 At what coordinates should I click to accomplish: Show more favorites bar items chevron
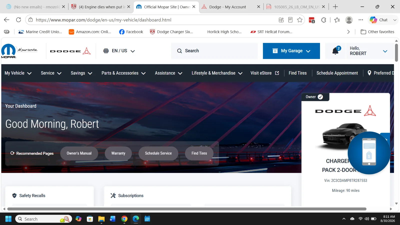click(348, 32)
